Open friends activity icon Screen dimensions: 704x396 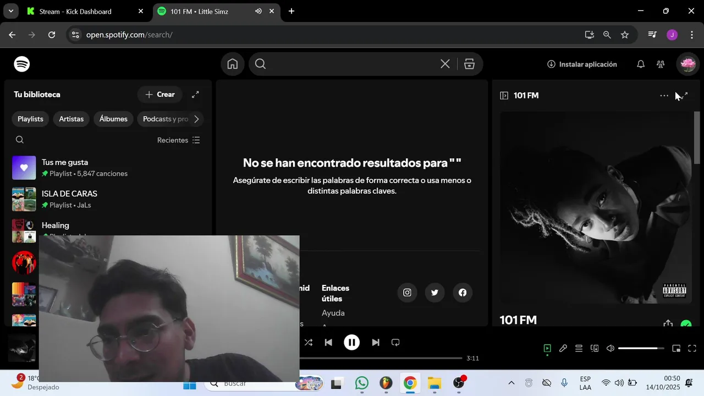(661, 64)
